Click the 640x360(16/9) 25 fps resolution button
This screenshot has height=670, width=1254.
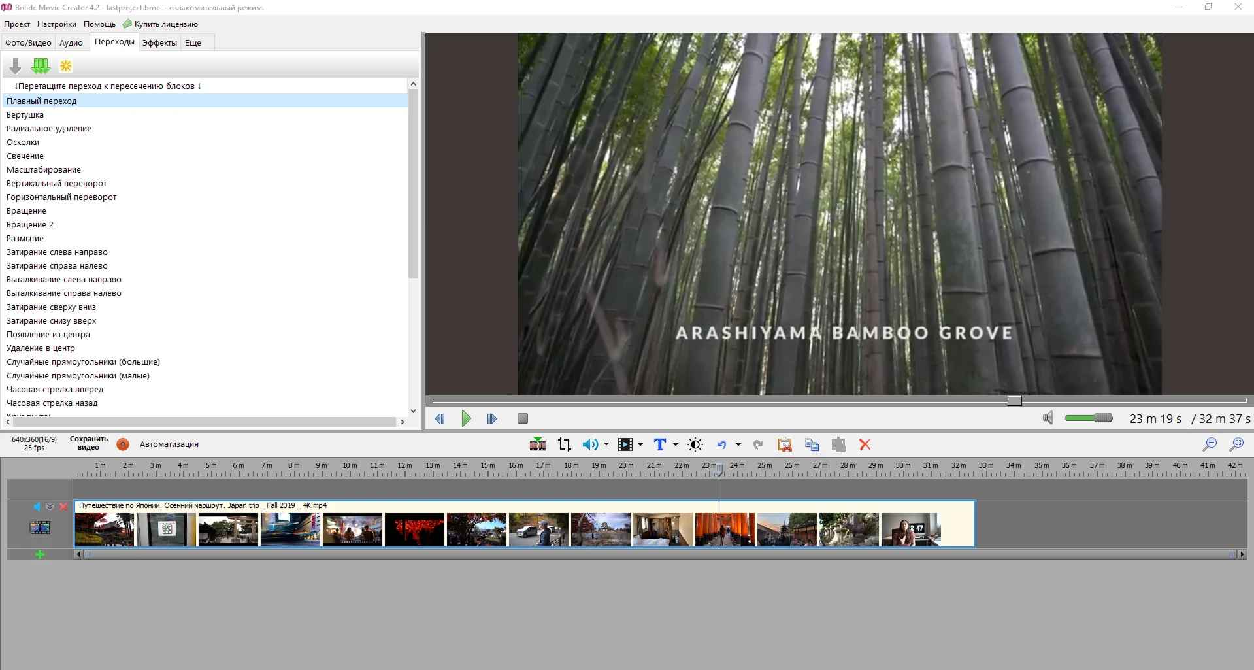pos(34,443)
